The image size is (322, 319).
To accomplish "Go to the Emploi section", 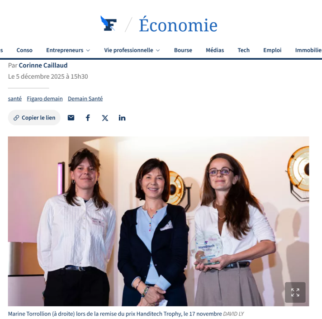I will [272, 50].
